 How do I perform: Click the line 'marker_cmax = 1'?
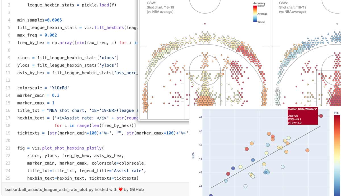pyautogui.click(x=36, y=103)
